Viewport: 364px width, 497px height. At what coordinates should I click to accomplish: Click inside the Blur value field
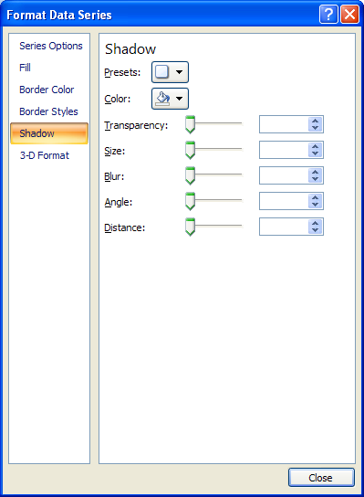(x=284, y=175)
